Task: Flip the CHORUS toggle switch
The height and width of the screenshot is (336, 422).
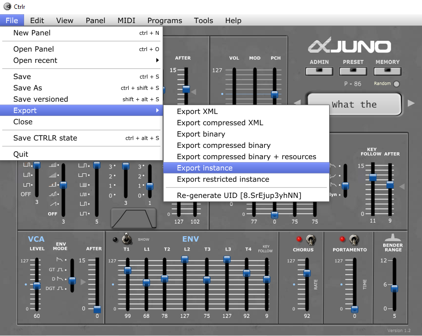Action: tap(310, 239)
